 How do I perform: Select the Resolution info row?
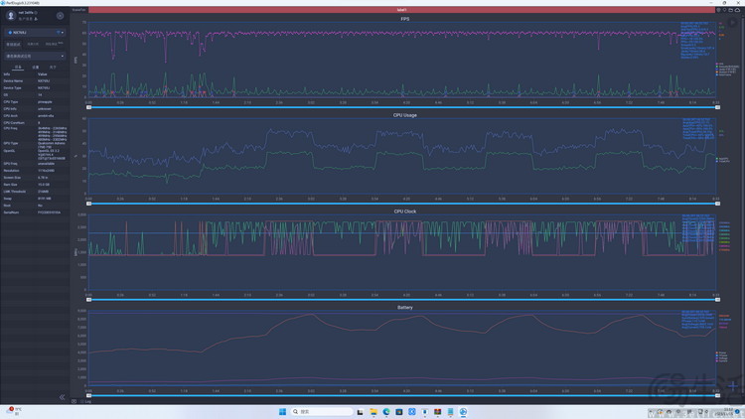(35, 171)
